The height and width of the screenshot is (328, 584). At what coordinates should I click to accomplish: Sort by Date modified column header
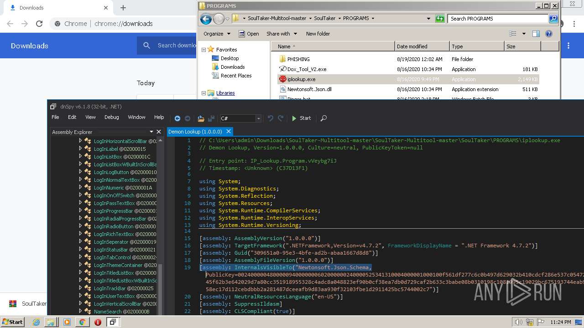click(422, 46)
